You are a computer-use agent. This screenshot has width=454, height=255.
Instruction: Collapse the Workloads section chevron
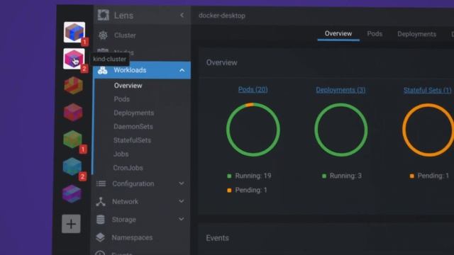pos(182,70)
